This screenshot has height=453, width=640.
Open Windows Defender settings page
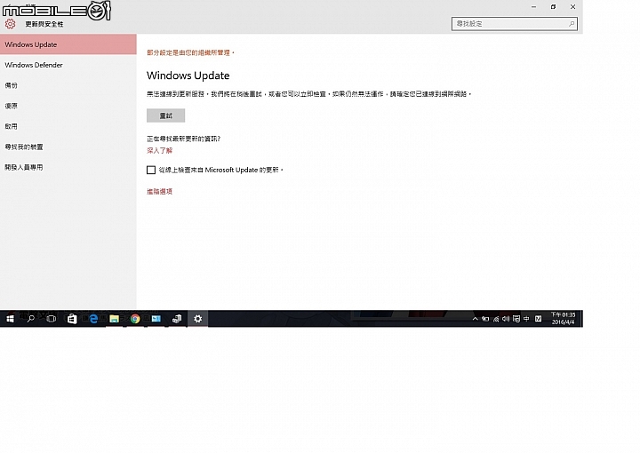(68, 65)
